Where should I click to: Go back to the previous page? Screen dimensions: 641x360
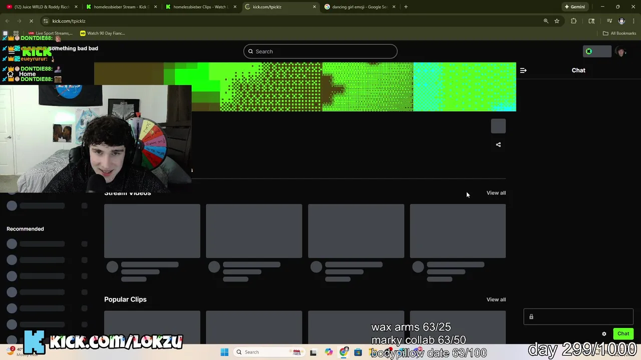tap(7, 21)
